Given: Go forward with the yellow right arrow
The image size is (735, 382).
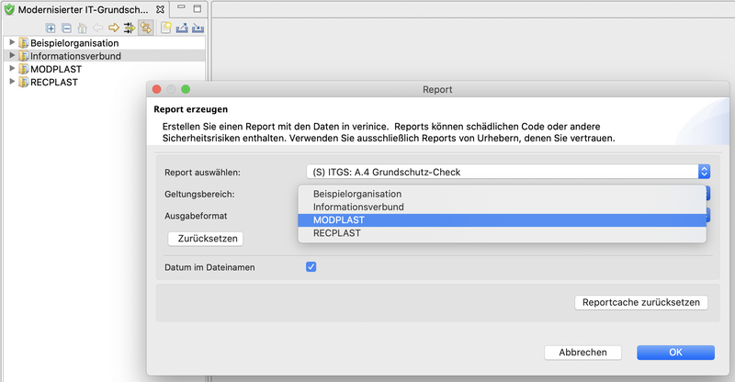Looking at the screenshot, I should (x=113, y=28).
